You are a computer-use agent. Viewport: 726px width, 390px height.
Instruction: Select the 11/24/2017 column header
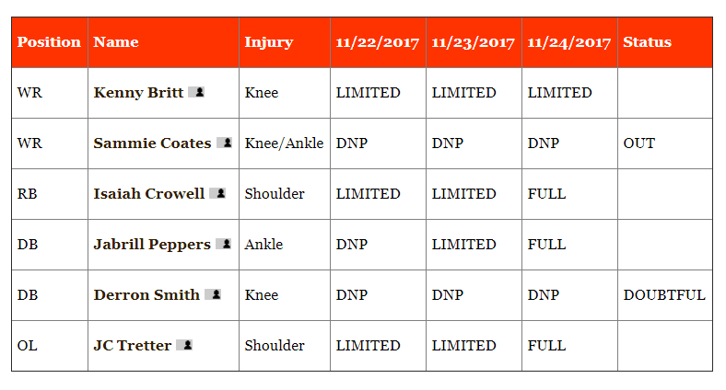(x=569, y=42)
